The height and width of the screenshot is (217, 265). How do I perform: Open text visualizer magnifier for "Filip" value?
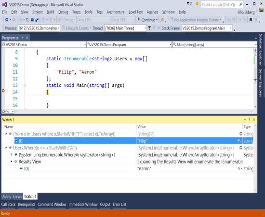coord(239,140)
